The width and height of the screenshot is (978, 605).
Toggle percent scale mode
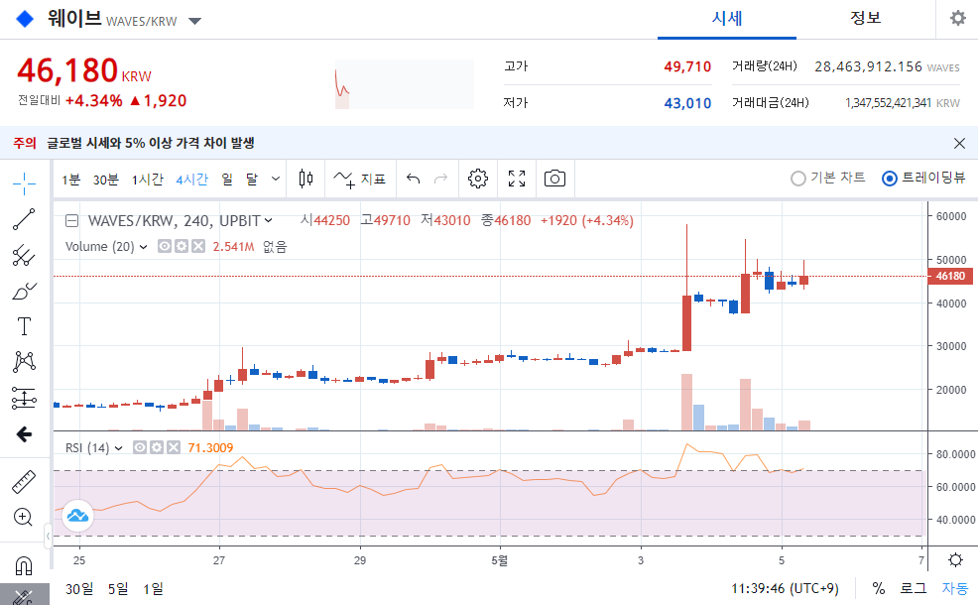[878, 588]
